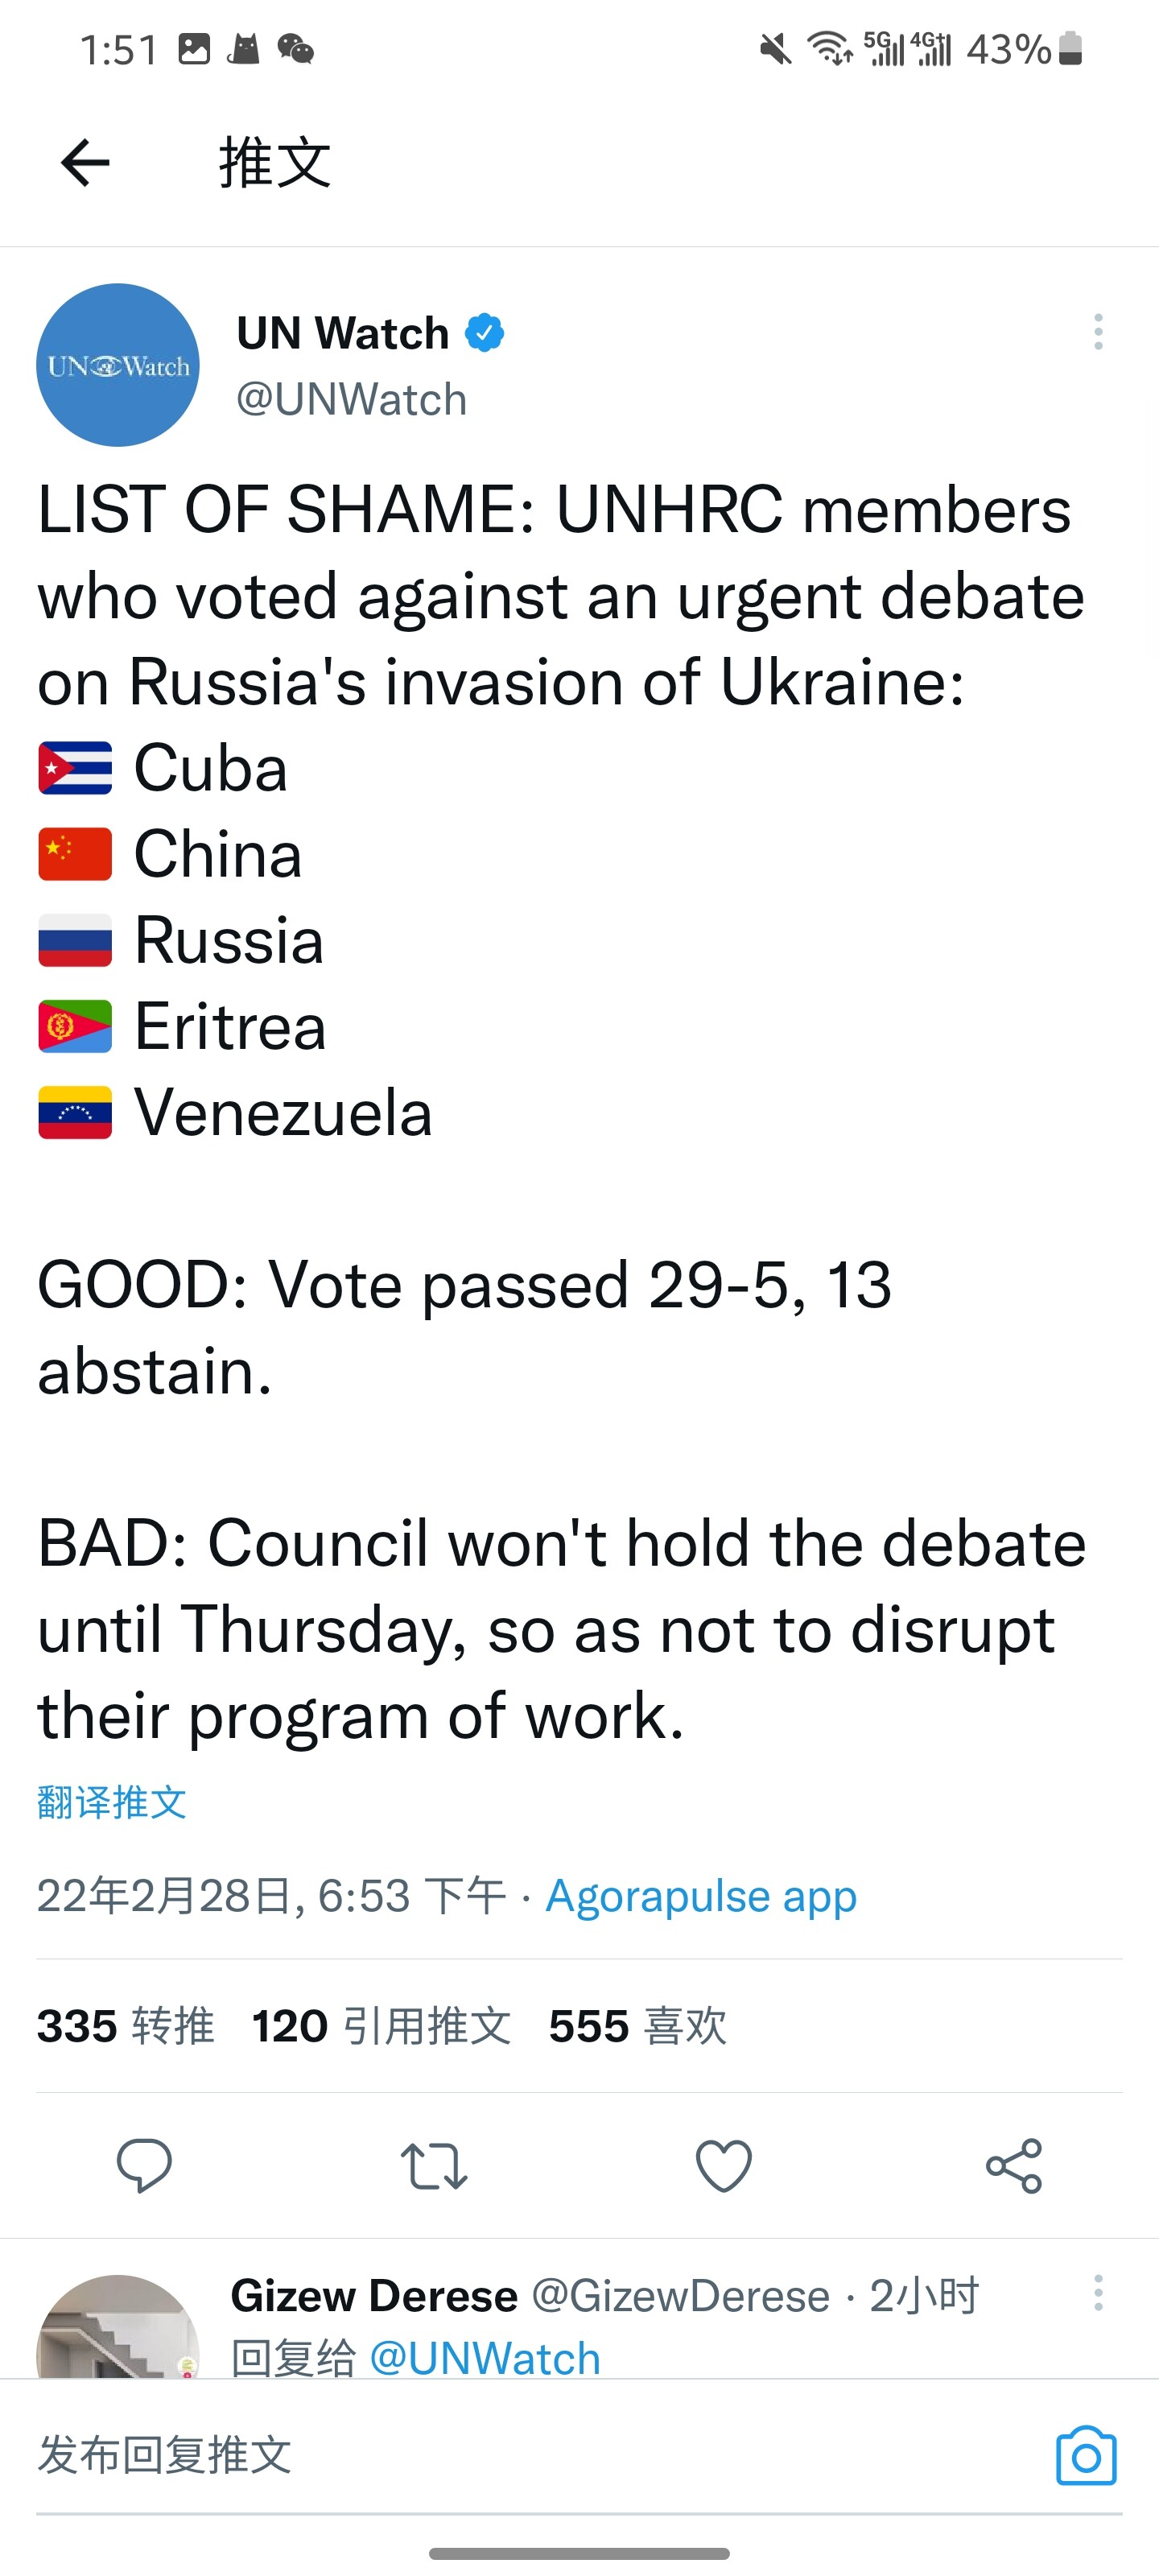
Task: Open the @UNWatch handle under name
Action: (352, 399)
